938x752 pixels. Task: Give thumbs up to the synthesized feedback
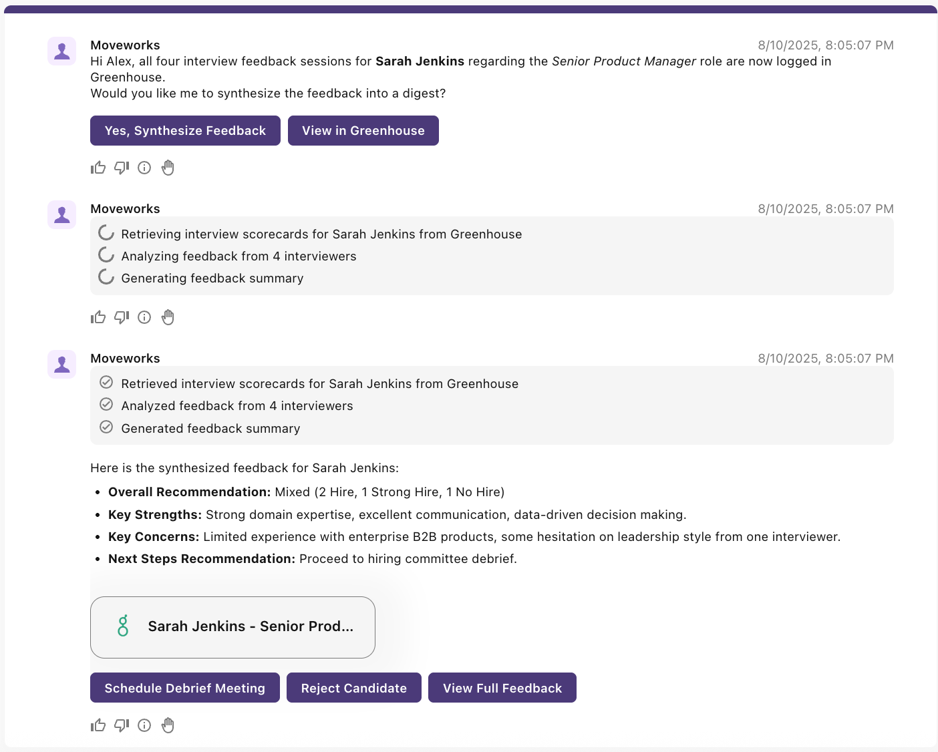tap(98, 725)
